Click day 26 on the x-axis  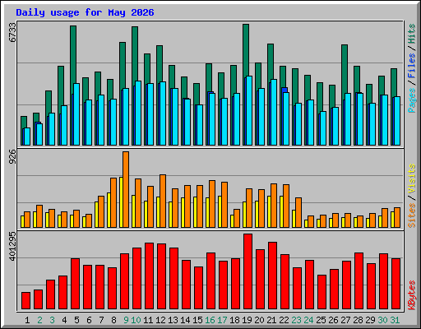333,320
